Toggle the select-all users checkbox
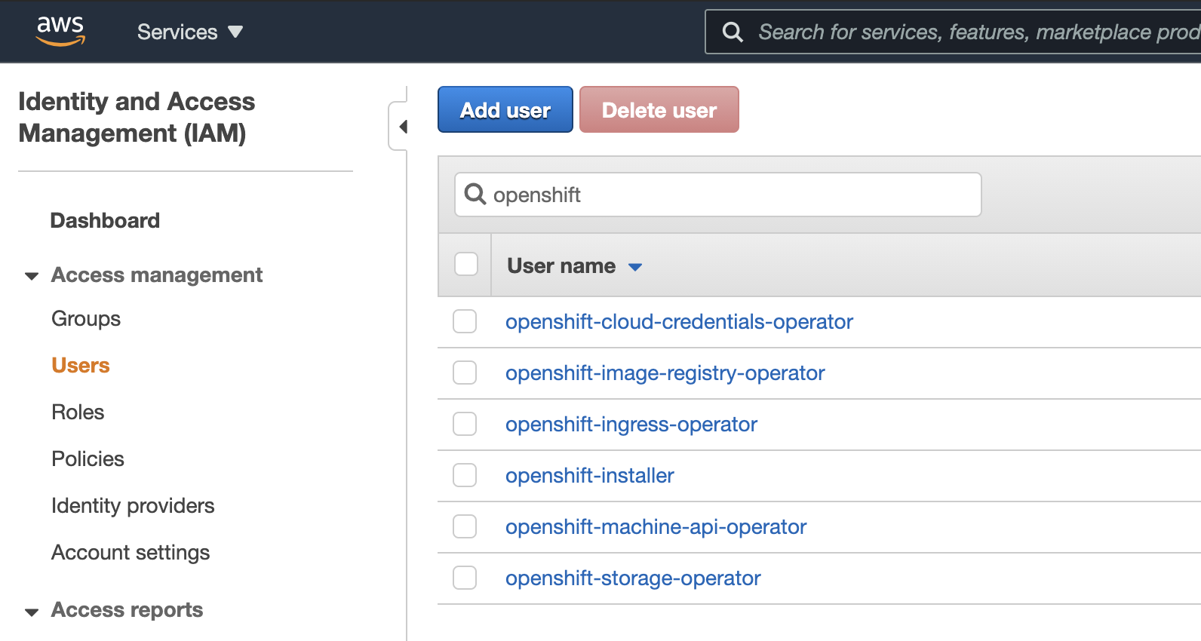Viewport: 1201px width, 641px height. click(x=466, y=264)
